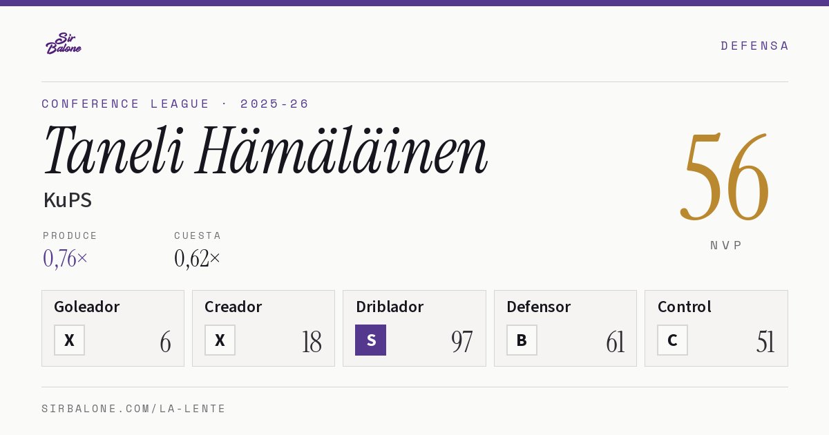Click the Driblador card title
The height and width of the screenshot is (435, 829).
pos(390,307)
